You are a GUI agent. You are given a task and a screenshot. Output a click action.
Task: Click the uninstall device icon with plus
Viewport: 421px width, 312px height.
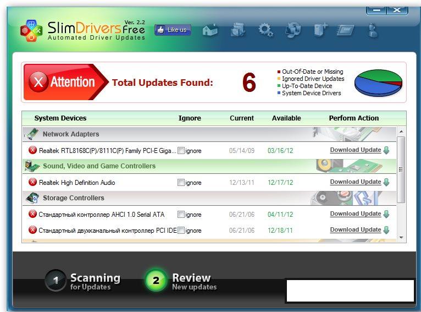320,30
